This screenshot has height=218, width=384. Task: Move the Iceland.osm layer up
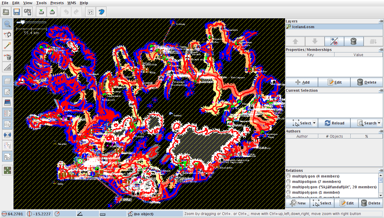click(x=295, y=41)
